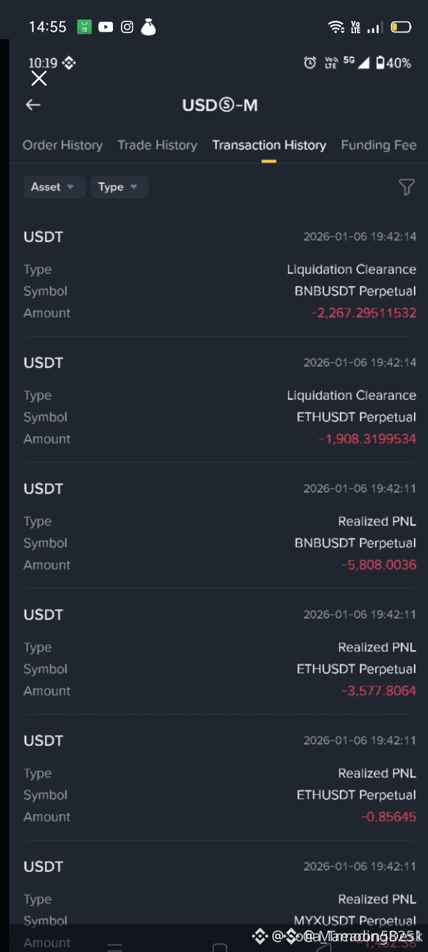Close the overlay with X icon

[x=39, y=78]
